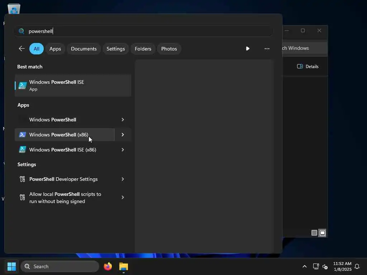This screenshot has width=367, height=275.
Task: Open Allow local PowerShell scripts setting
Action: coord(65,198)
